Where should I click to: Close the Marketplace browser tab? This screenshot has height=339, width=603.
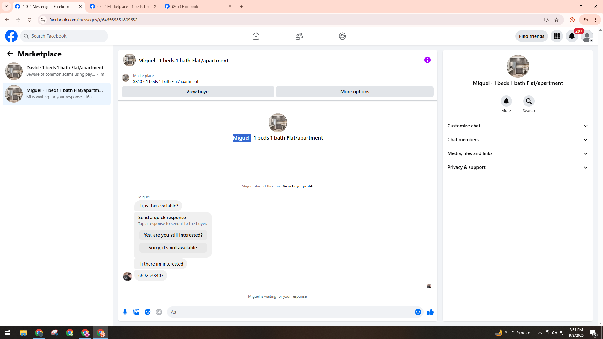[155, 6]
